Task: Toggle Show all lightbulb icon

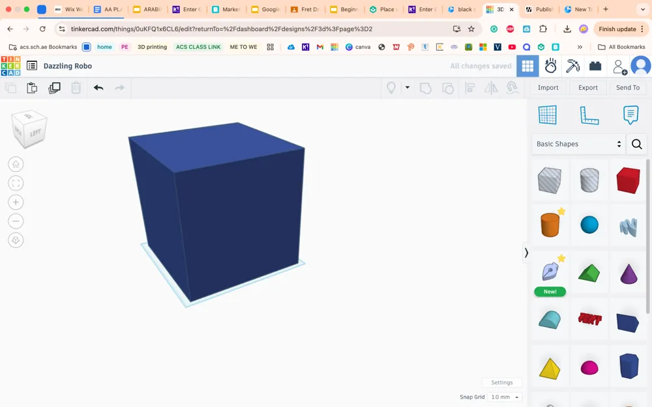Action: pyautogui.click(x=391, y=88)
